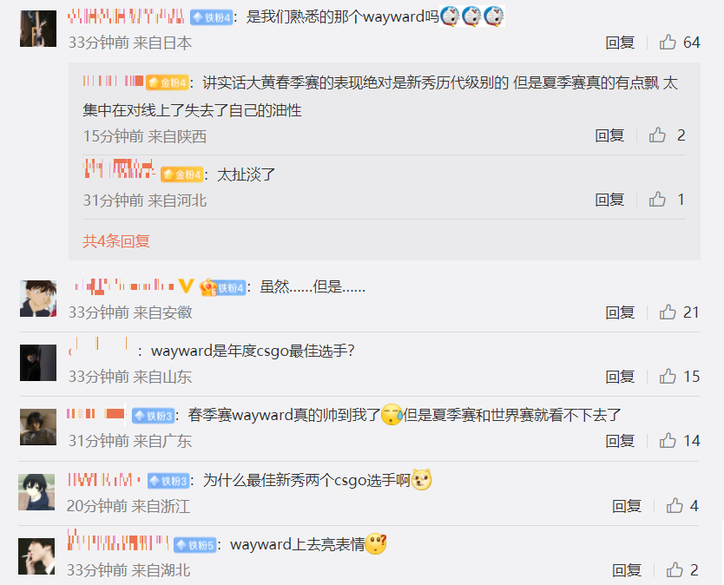Like the Guangdong comment with 14 likes
Screen dimensions: 724x585
click(668, 441)
